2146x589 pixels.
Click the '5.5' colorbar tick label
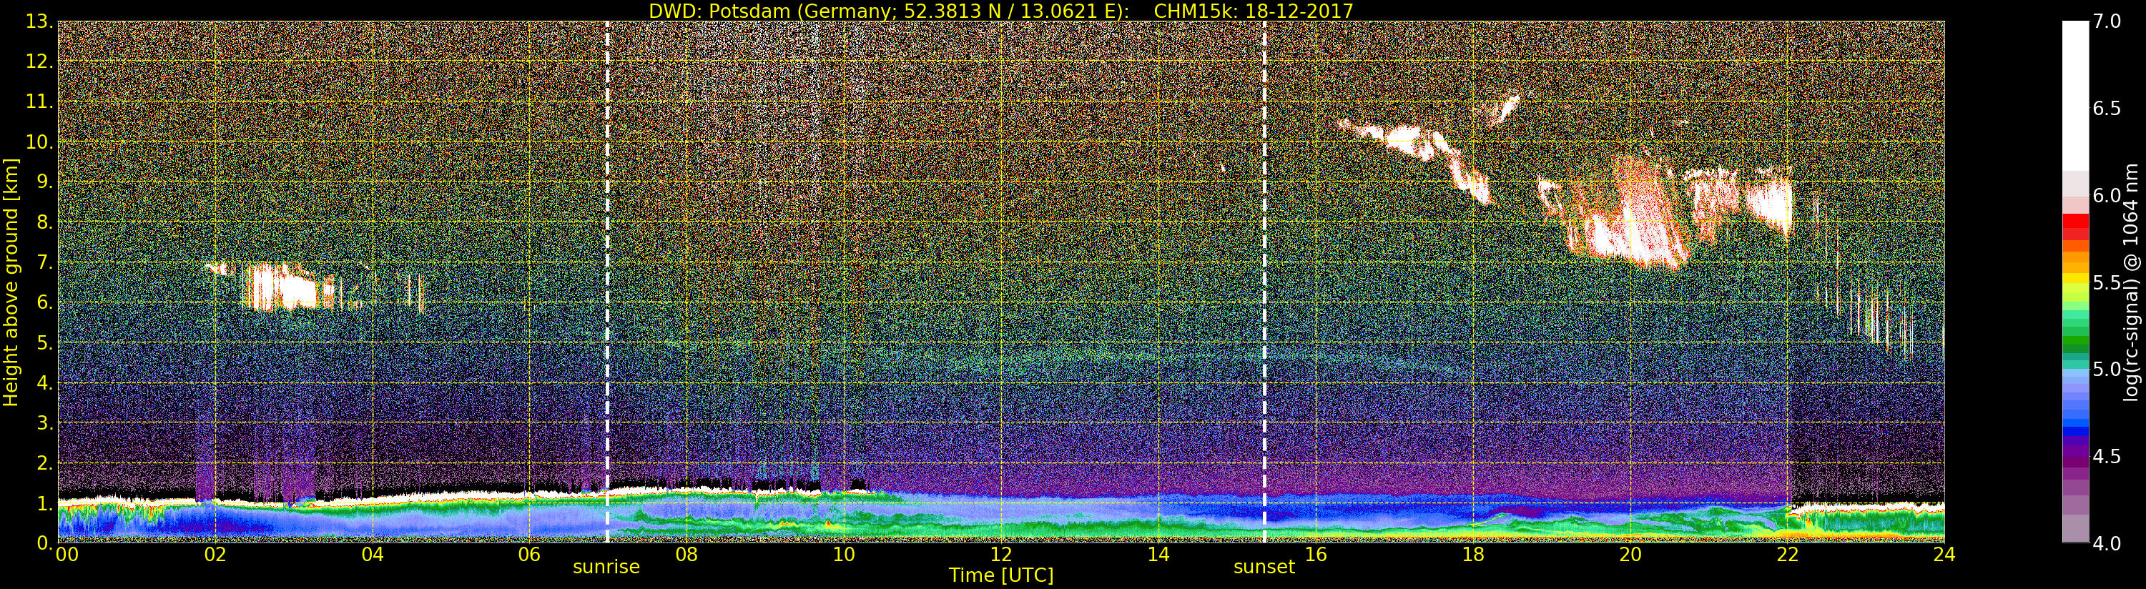2107,282
